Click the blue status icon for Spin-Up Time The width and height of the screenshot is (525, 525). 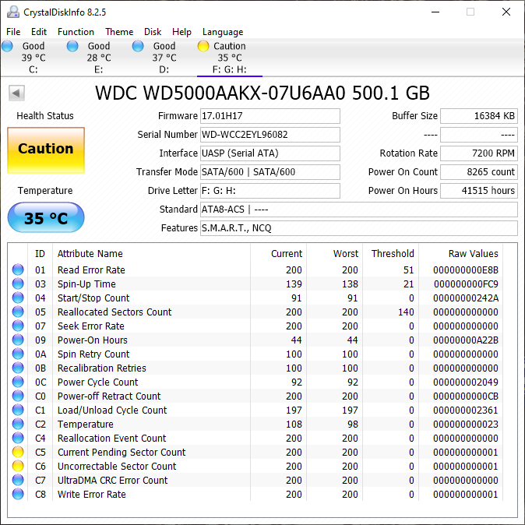coord(18,284)
